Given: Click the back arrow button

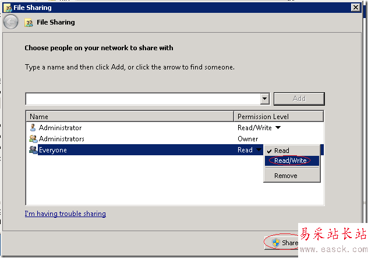Looking at the screenshot, I should [x=11, y=22].
